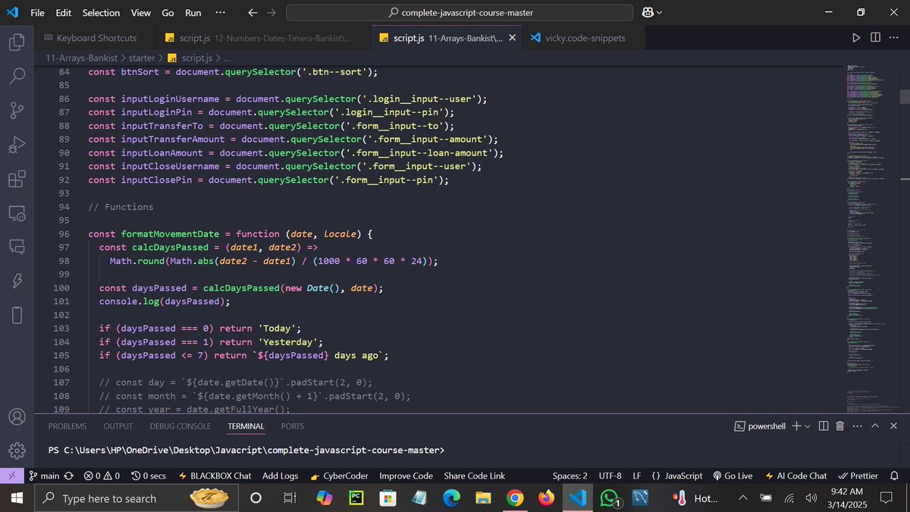Click Add Logs in status bar

(x=281, y=476)
